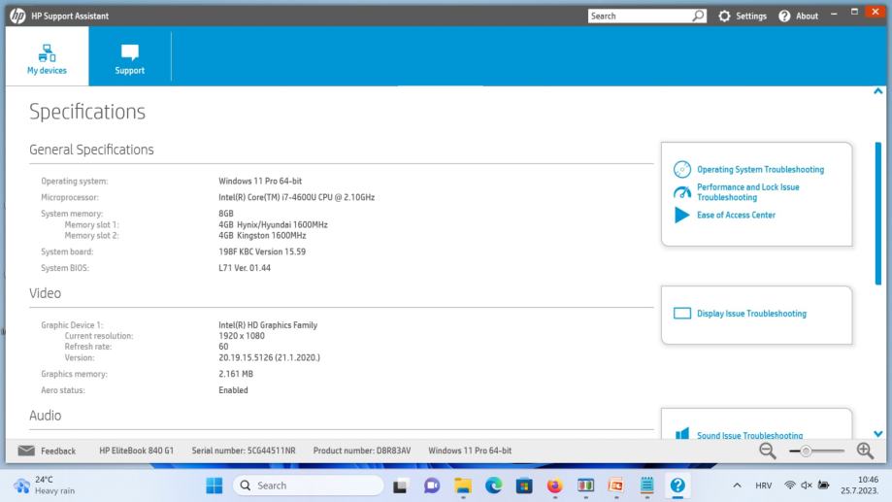This screenshot has width=892, height=502.
Task: Show hidden tray icons chevron
Action: 738,485
